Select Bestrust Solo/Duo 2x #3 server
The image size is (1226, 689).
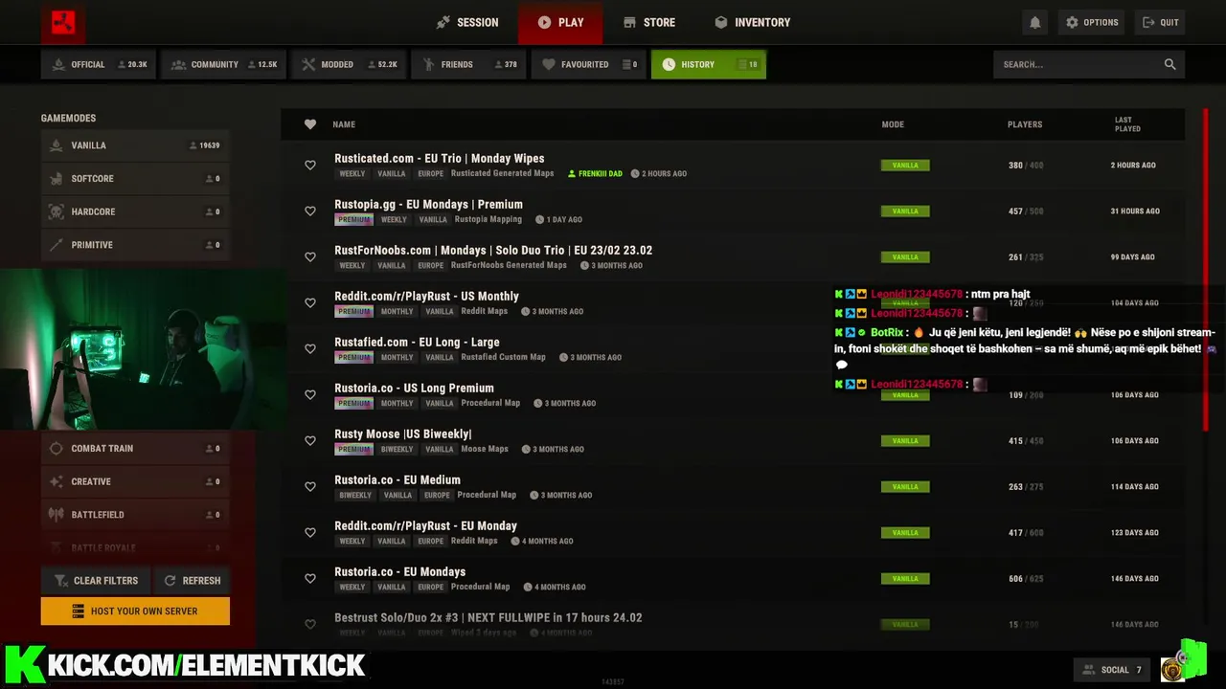(x=488, y=618)
